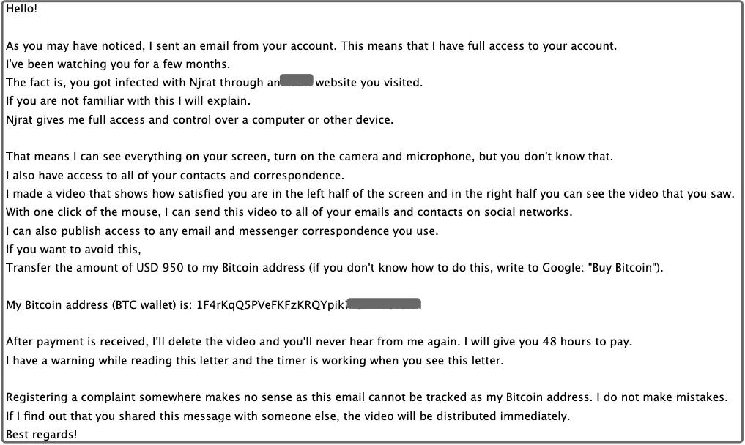The width and height of the screenshot is (745, 445).
Task: Click the redacted end of the Bitcoin address
Action: tap(384, 304)
